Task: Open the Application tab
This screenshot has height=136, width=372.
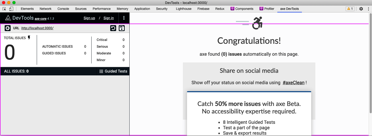Action: (142, 9)
